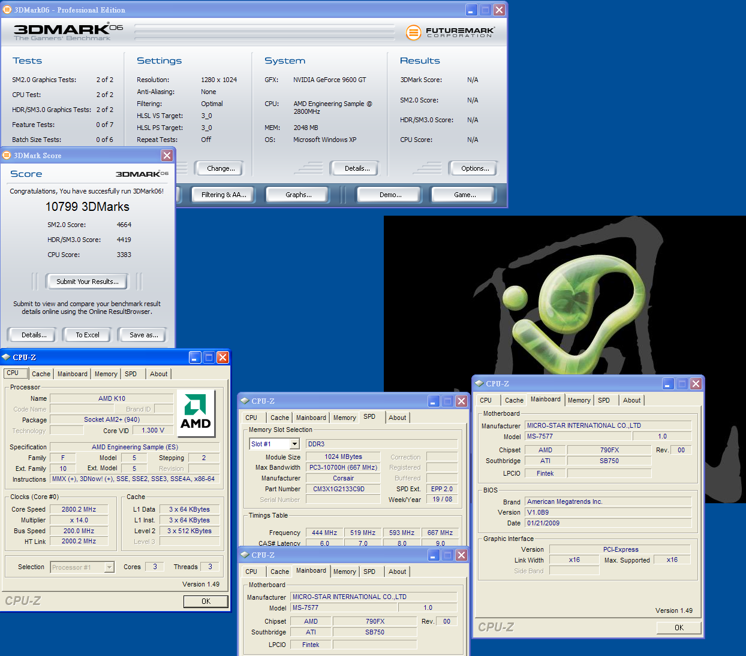Click the 3DMark06 title bar application icon

[x=7, y=10]
